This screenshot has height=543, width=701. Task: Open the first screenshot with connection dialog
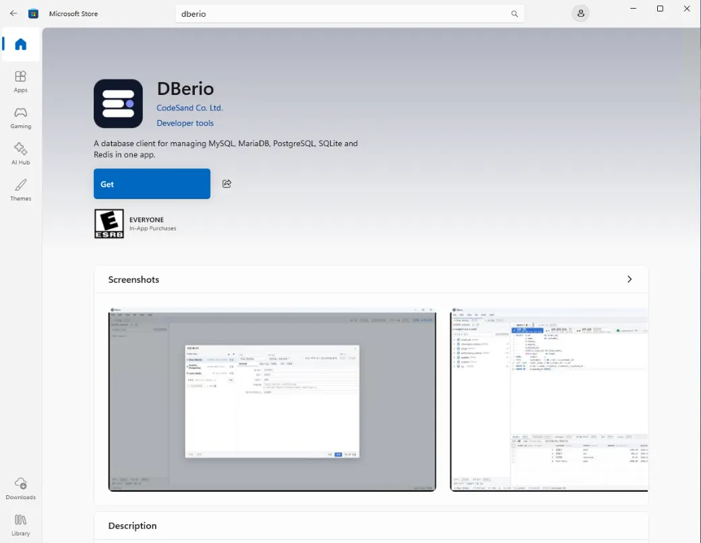(272, 400)
